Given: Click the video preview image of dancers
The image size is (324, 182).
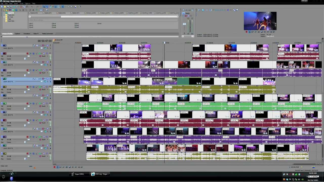Looking at the screenshot, I should 260,21.
